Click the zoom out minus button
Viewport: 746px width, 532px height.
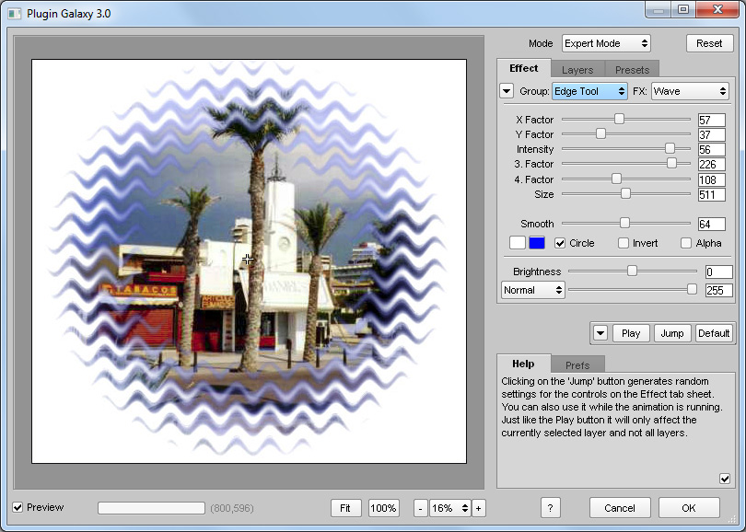[420, 508]
